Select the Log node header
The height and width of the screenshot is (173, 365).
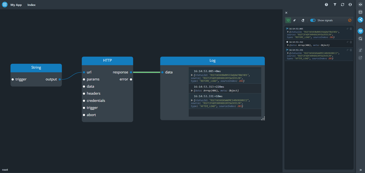point(212,61)
